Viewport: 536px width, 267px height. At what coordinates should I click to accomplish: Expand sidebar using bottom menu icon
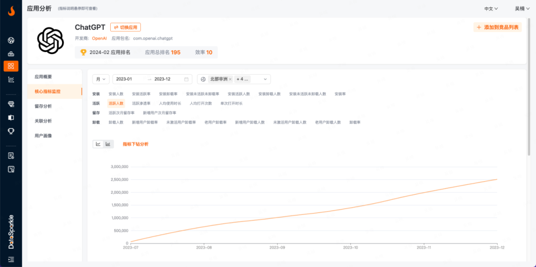(11, 259)
